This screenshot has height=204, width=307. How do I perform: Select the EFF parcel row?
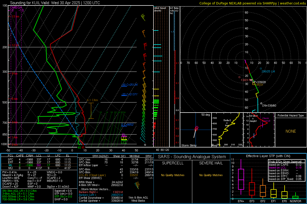(x=39, y=162)
